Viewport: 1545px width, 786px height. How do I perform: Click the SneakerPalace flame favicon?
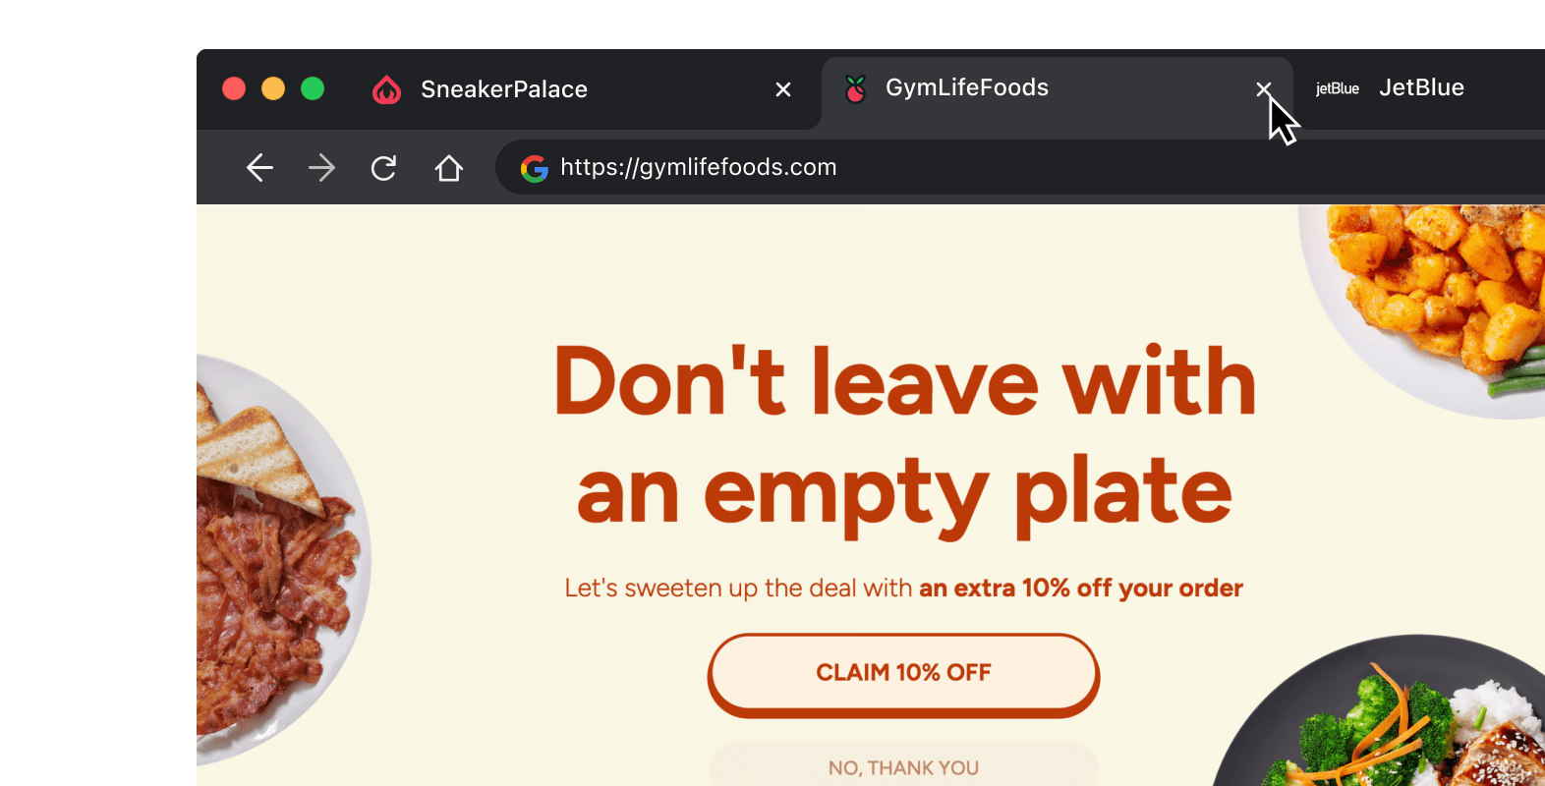pos(387,88)
